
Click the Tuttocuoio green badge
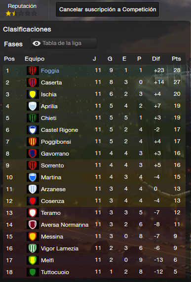pyautogui.click(x=33, y=272)
